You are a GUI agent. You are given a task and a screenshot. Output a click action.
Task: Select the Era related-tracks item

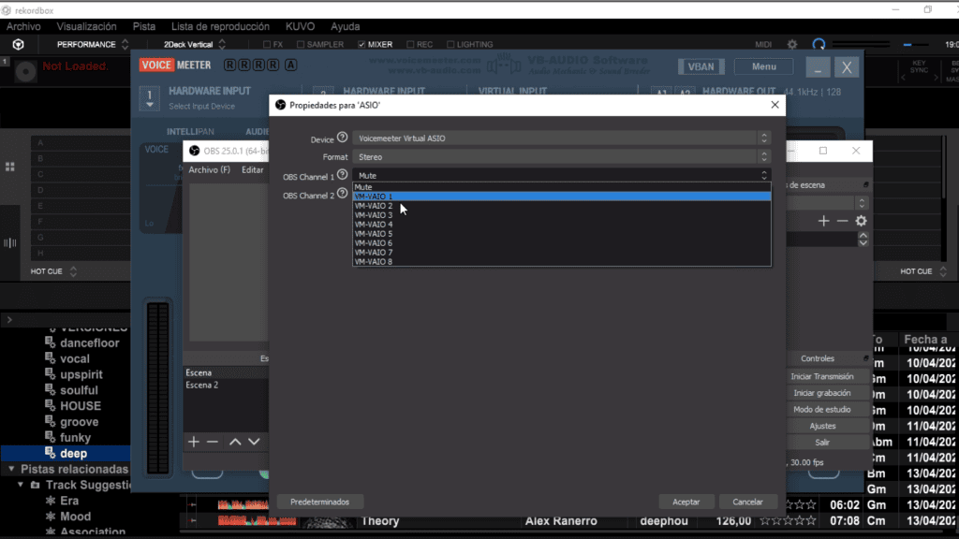[69, 501]
